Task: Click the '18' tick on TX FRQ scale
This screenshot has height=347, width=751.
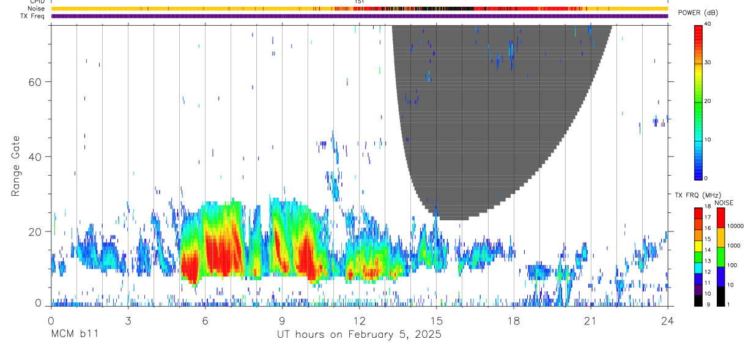Action: [x=707, y=207]
